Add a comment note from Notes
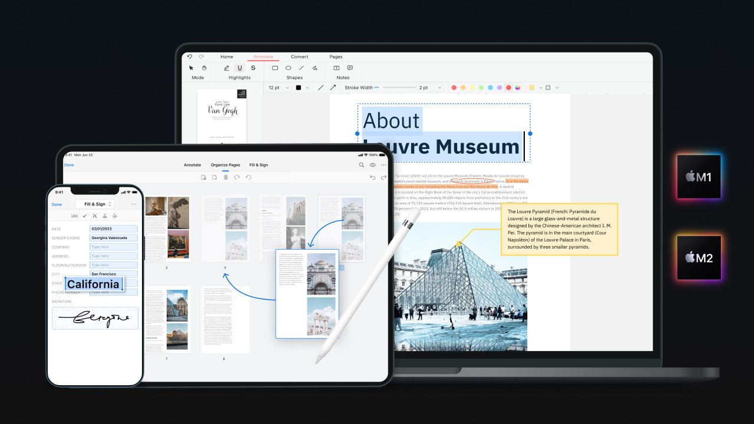The height and width of the screenshot is (424, 754). coord(350,68)
